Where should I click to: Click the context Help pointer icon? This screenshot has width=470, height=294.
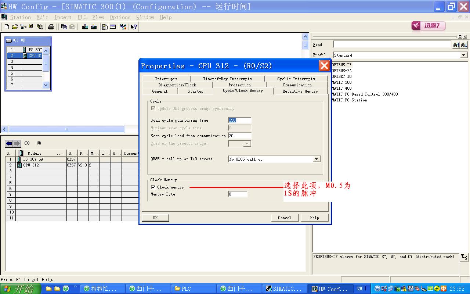(134, 27)
